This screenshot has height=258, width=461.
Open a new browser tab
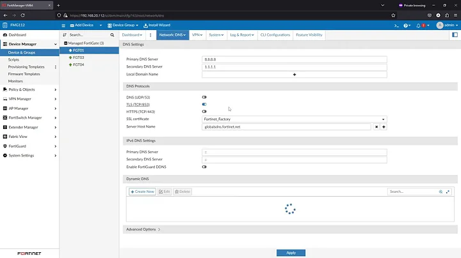pyautogui.click(x=58, y=5)
